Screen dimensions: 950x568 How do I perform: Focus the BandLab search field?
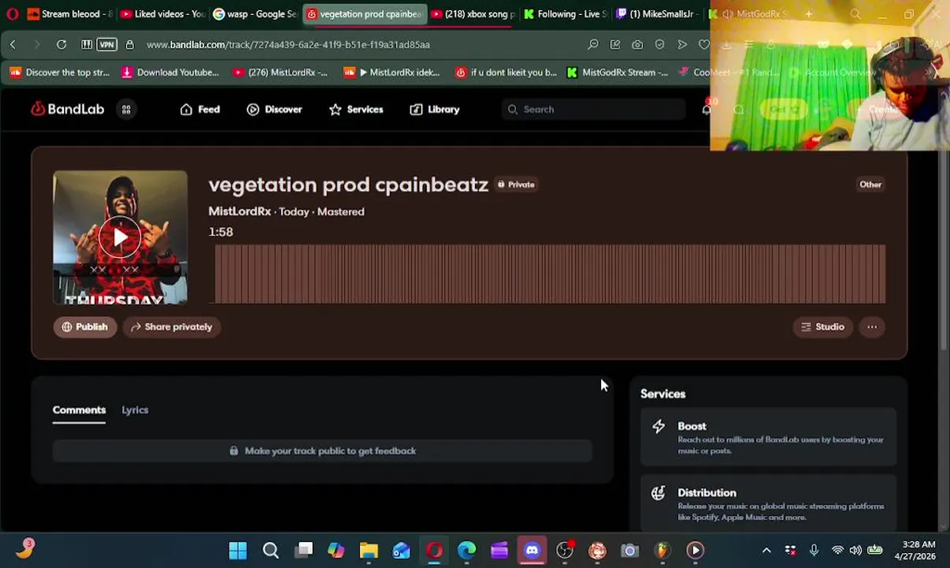pos(593,110)
